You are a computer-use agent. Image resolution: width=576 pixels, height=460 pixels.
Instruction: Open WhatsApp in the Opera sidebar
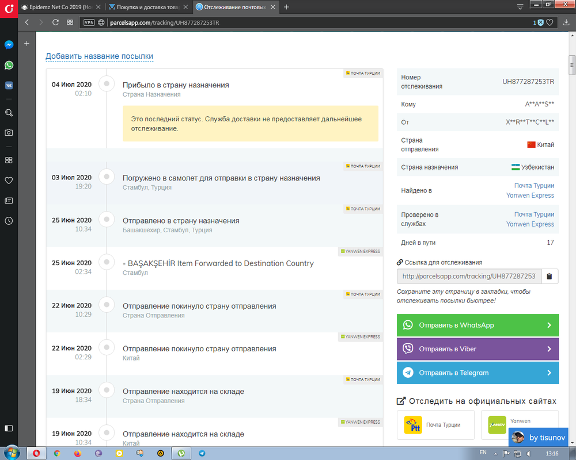[x=9, y=65]
